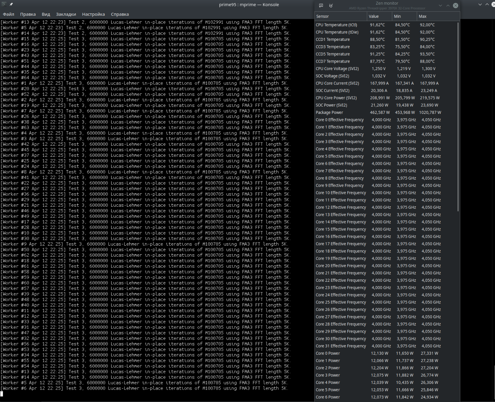Close the Zen monitor window
Screen dimensions: 495x402
click(x=455, y=5)
